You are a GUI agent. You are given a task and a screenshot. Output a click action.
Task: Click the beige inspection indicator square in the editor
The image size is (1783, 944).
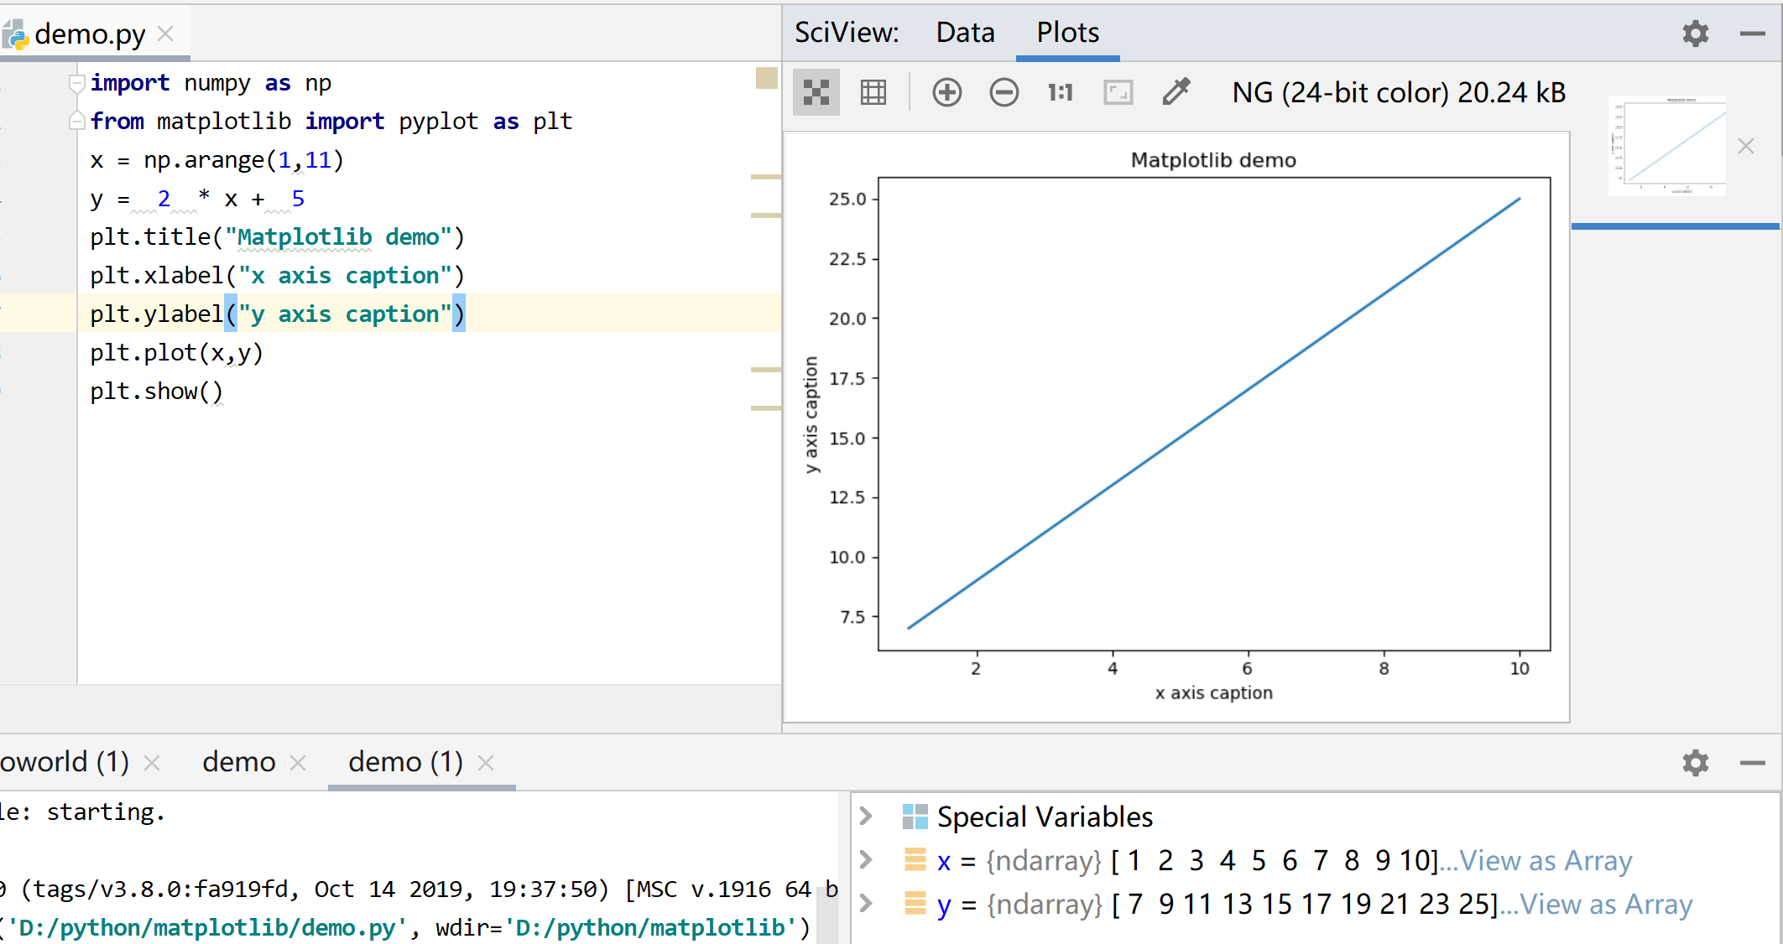[x=766, y=78]
